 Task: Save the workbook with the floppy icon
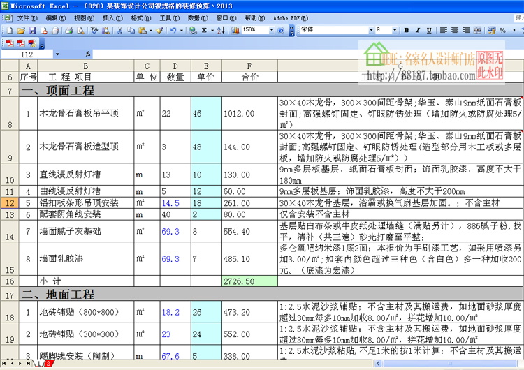click(x=32, y=31)
